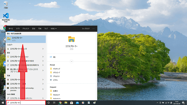187x105 pixels.
Task: Expand chevron for エクスプローラーのオプション setting
Action: [x=43, y=57]
